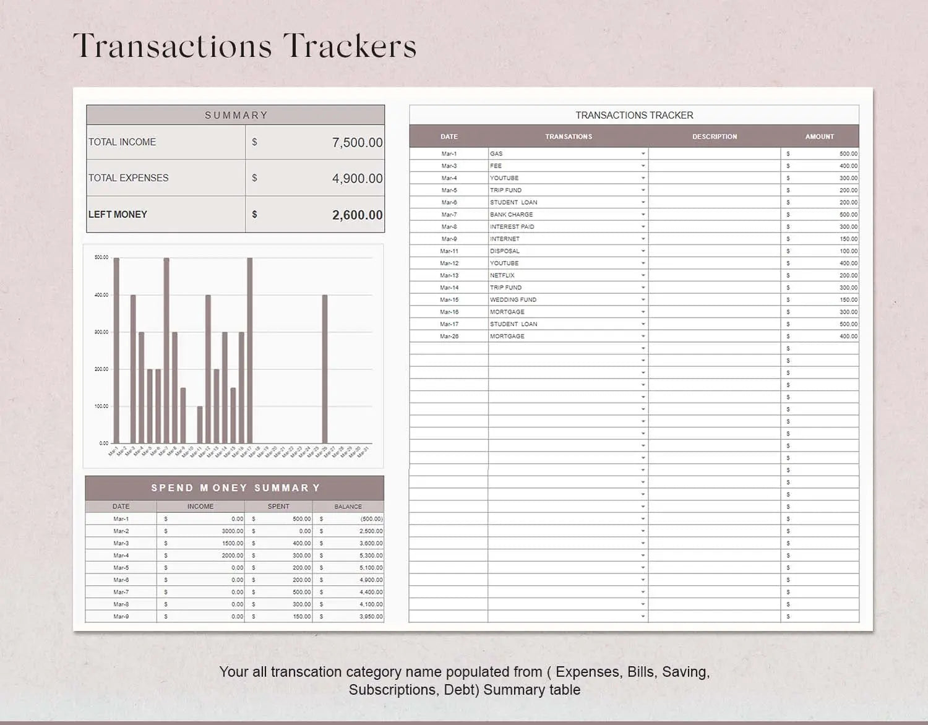This screenshot has height=725, width=928.
Task: Click the SPENT column header
Action: coord(278,507)
